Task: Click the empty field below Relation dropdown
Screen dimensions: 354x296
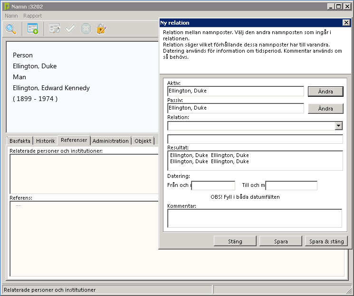Action: click(255, 139)
